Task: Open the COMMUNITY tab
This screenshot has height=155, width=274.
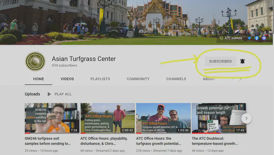Action: pyautogui.click(x=138, y=79)
